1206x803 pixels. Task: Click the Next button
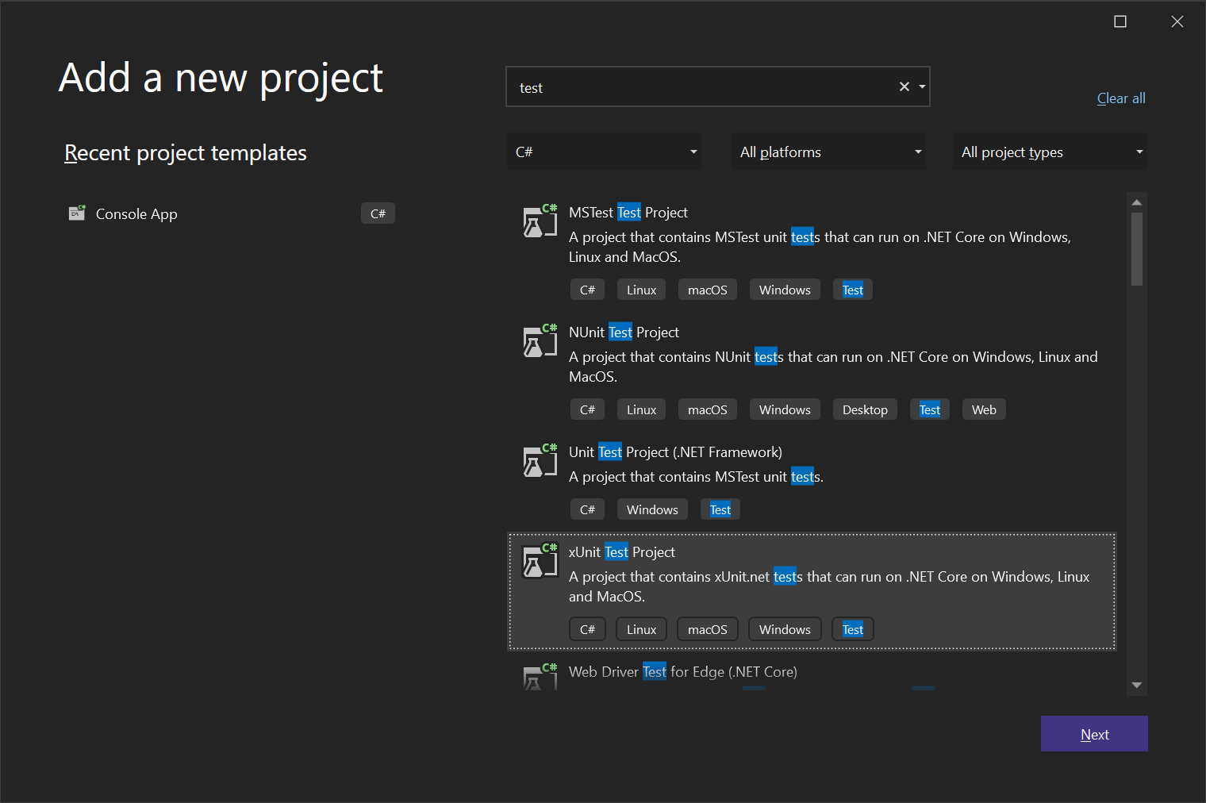[1094, 734]
